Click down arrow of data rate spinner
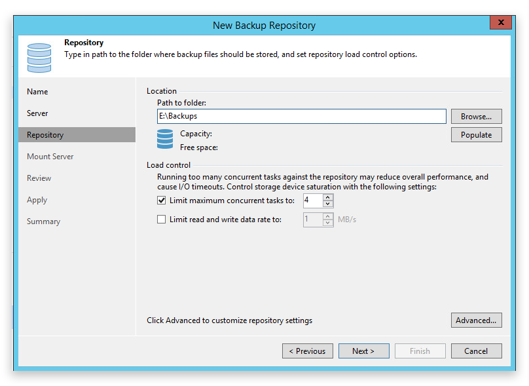 (x=327, y=223)
